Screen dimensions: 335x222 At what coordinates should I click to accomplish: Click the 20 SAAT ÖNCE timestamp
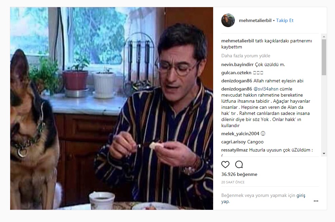[x=233, y=182]
